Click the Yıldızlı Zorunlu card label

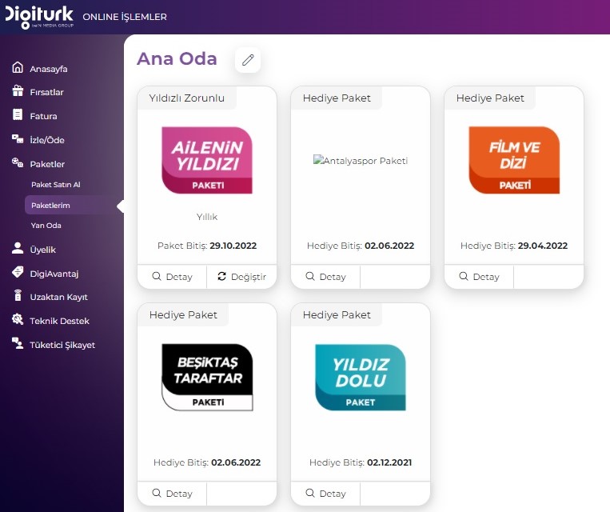click(x=187, y=98)
